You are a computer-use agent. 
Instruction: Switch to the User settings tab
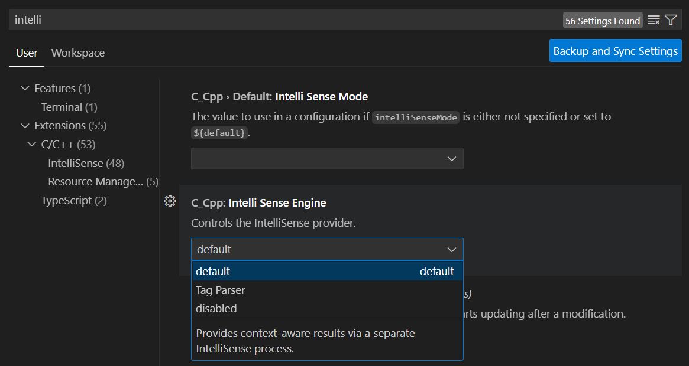point(27,53)
